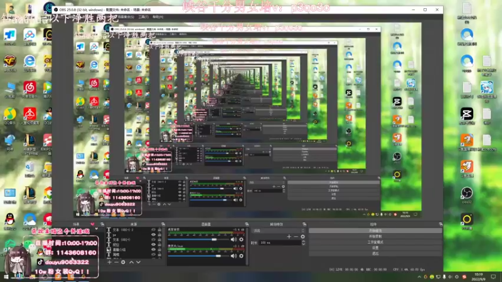Click 开始推流 start streaming button

click(x=375, y=231)
